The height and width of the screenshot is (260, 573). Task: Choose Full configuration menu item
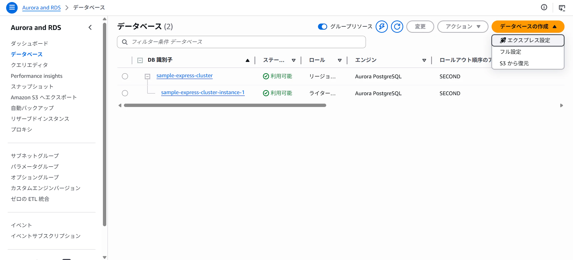pos(528,52)
